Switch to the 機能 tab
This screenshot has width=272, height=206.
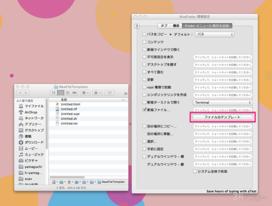point(176,26)
